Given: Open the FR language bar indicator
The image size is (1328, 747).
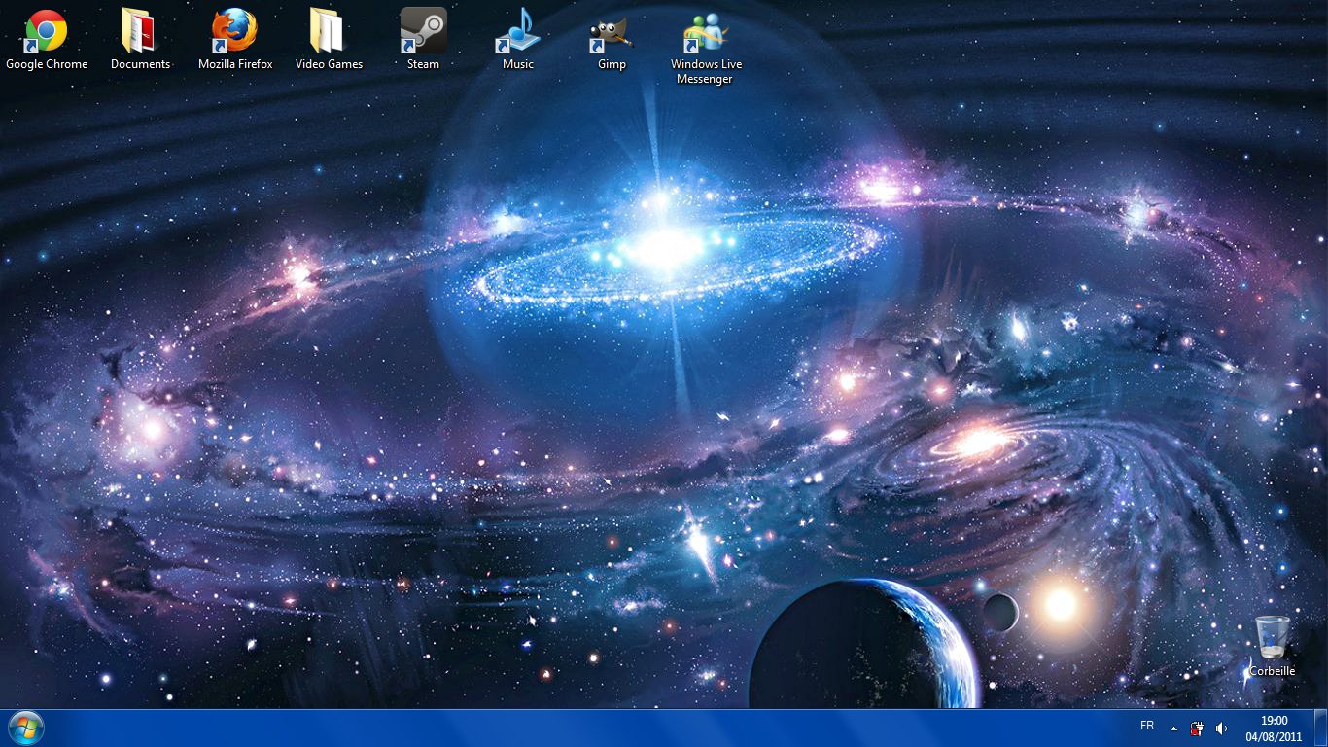Looking at the screenshot, I should 1147,727.
